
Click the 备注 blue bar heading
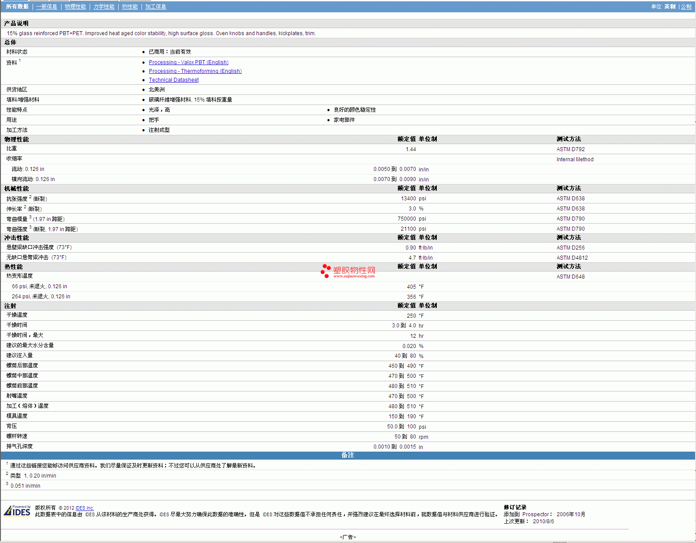coord(348,455)
